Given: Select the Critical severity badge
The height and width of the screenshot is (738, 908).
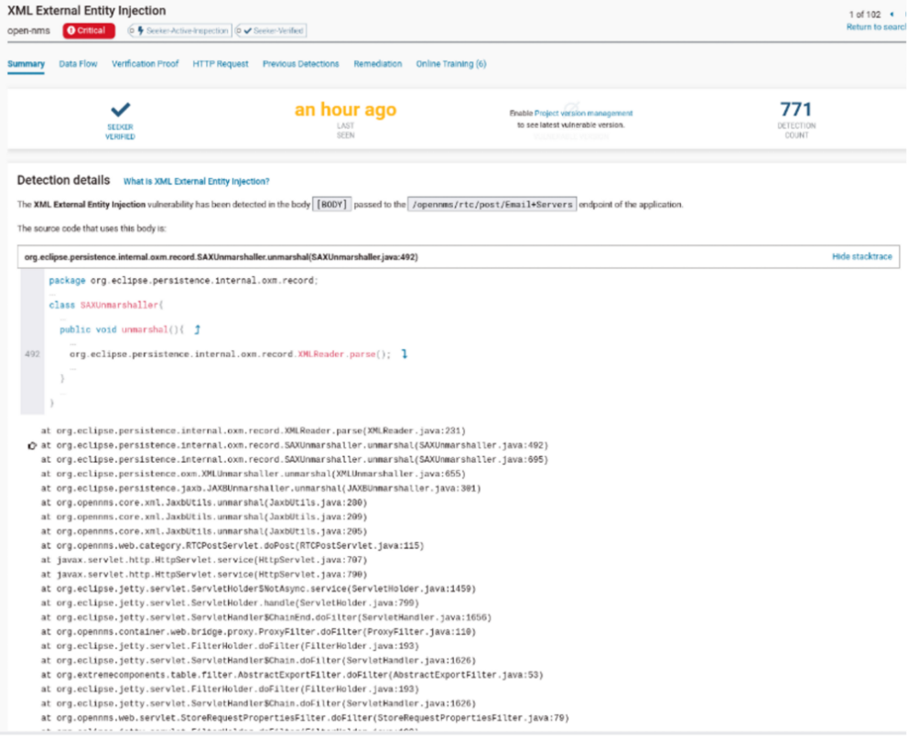Looking at the screenshot, I should click(89, 30).
